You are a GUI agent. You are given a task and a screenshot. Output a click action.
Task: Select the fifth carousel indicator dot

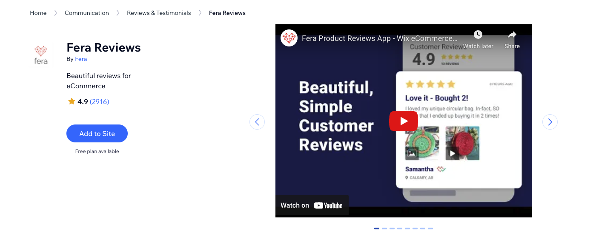[407, 229]
